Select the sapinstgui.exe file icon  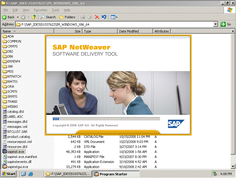pyautogui.click(x=5, y=167)
